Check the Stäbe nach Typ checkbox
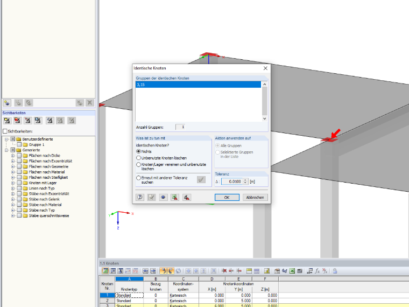409x307 pixels. (19, 210)
